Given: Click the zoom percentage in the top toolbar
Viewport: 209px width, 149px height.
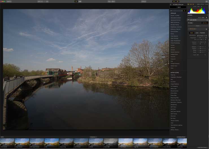Looking at the screenshot, I should 40,1.
